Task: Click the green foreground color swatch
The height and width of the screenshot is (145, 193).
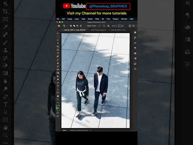Action: [x=57, y=108]
